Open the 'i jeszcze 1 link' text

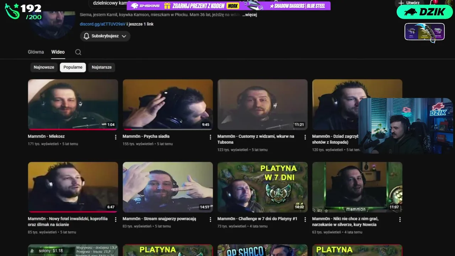click(140, 24)
